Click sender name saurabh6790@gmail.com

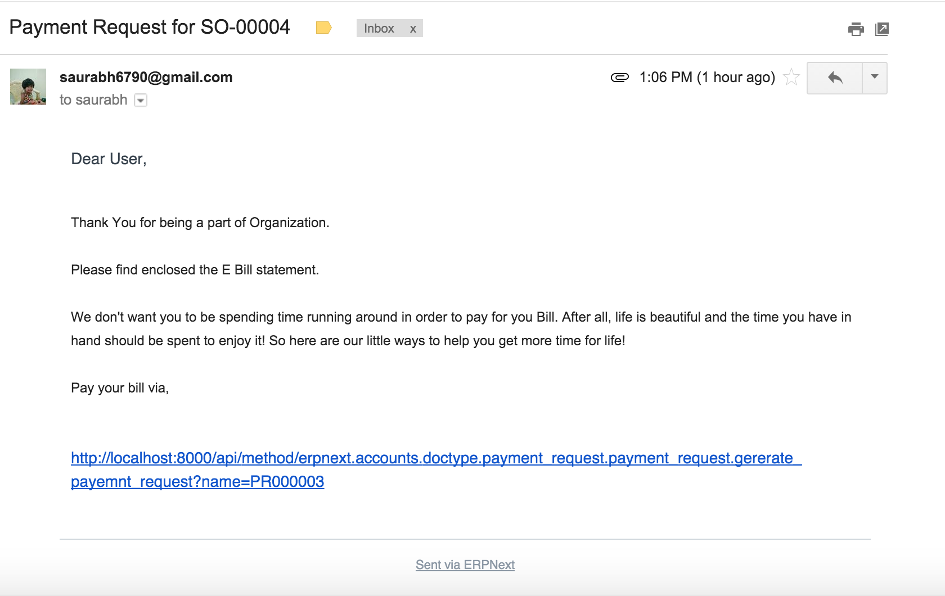[x=146, y=77]
